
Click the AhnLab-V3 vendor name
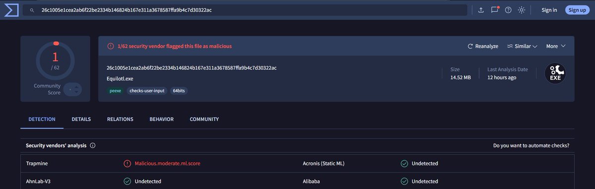click(38, 182)
